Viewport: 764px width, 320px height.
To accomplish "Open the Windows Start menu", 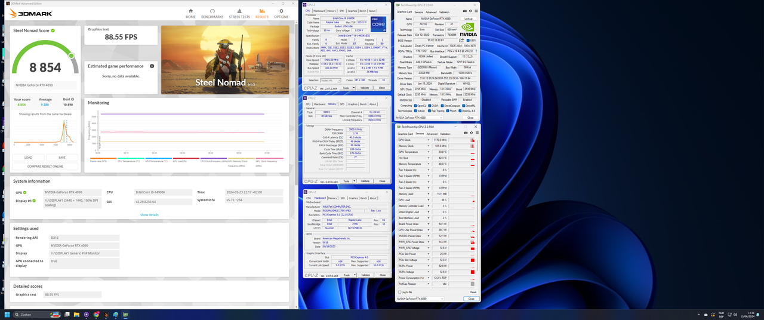I will coord(8,315).
